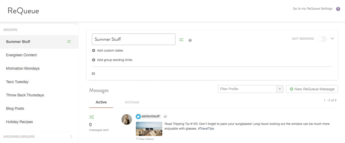Switch to the Active messages tab
345x143 pixels.
[101, 102]
